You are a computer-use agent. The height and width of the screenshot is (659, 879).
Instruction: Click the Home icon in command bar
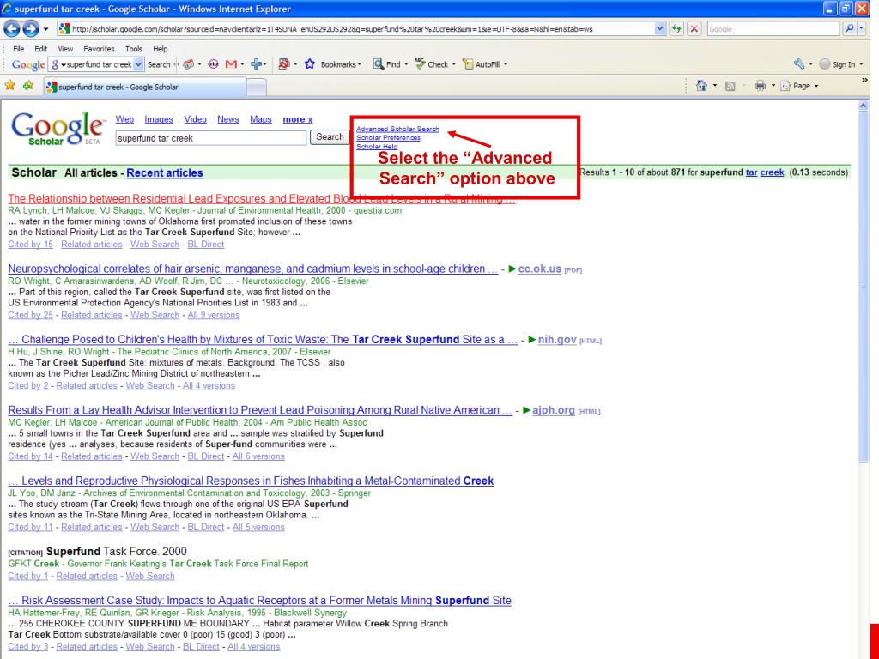(x=700, y=86)
